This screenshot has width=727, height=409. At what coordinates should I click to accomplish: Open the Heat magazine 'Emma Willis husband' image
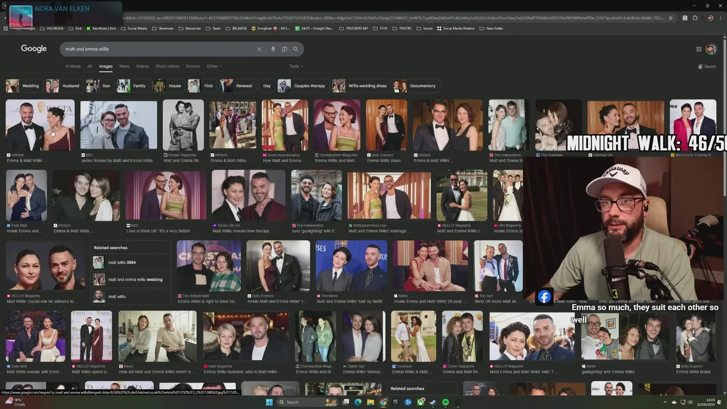pos(246,336)
